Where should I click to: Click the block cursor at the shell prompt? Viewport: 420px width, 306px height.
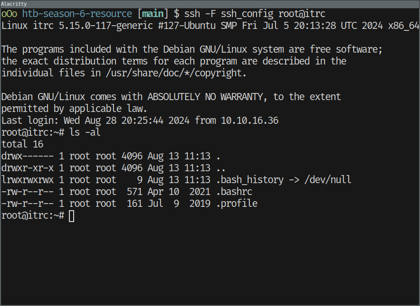71,216
